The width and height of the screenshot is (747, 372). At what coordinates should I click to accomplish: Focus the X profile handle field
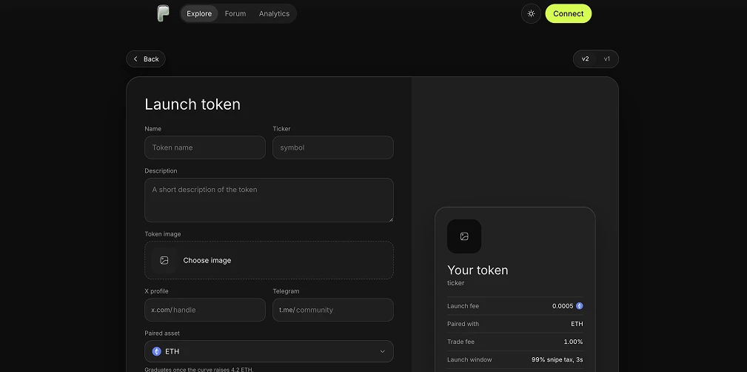point(205,310)
